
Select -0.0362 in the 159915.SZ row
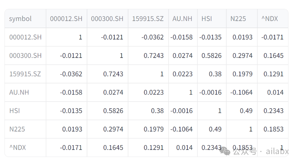coord(71,74)
